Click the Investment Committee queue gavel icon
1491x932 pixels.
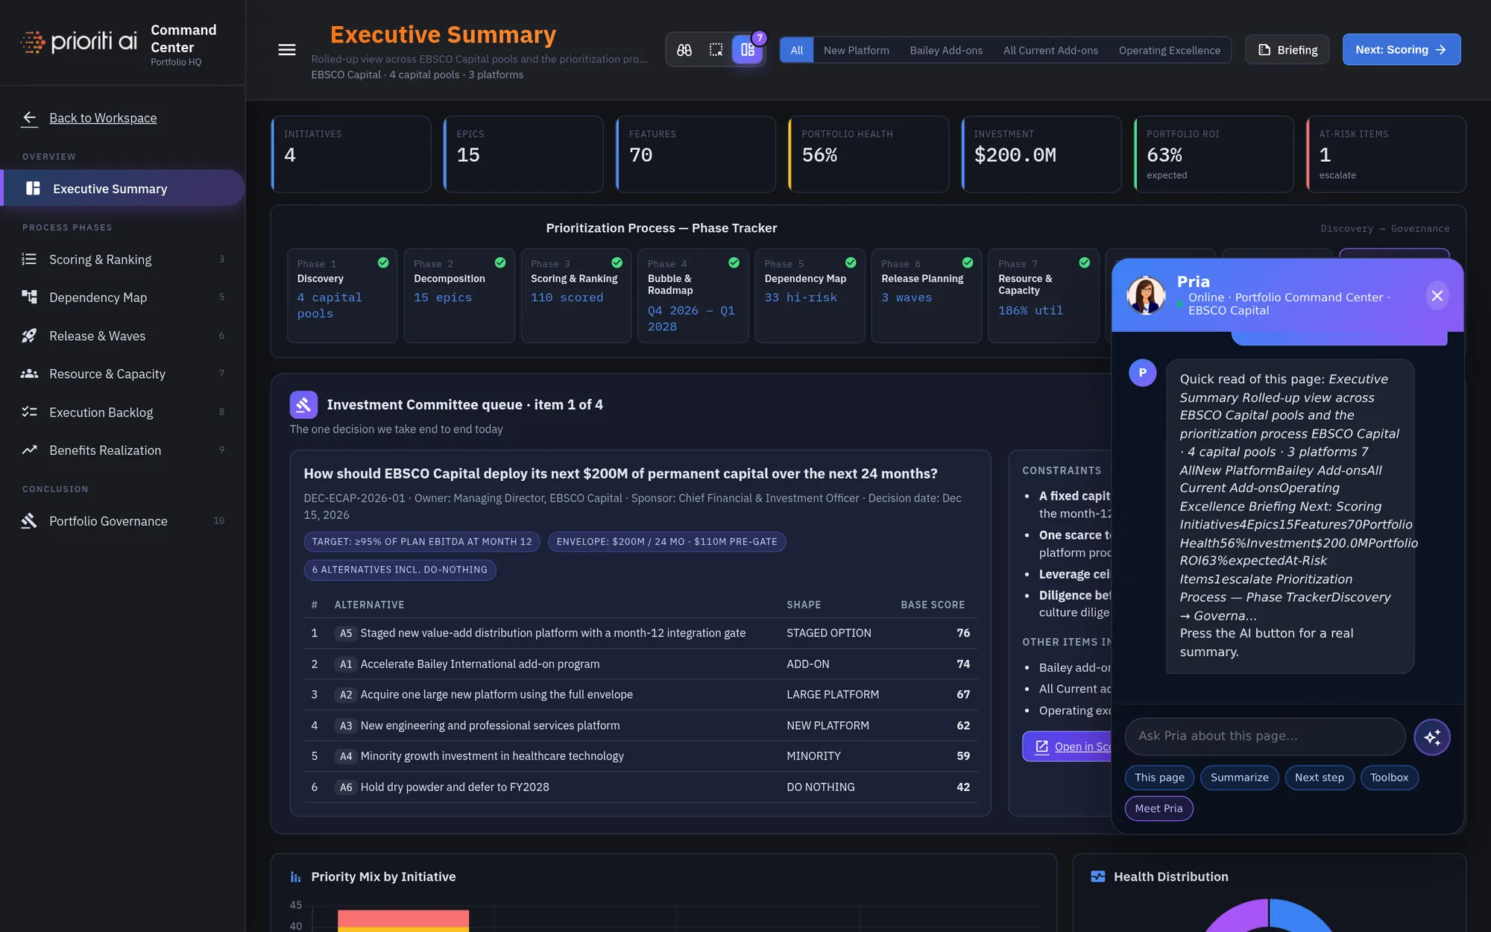coord(303,405)
